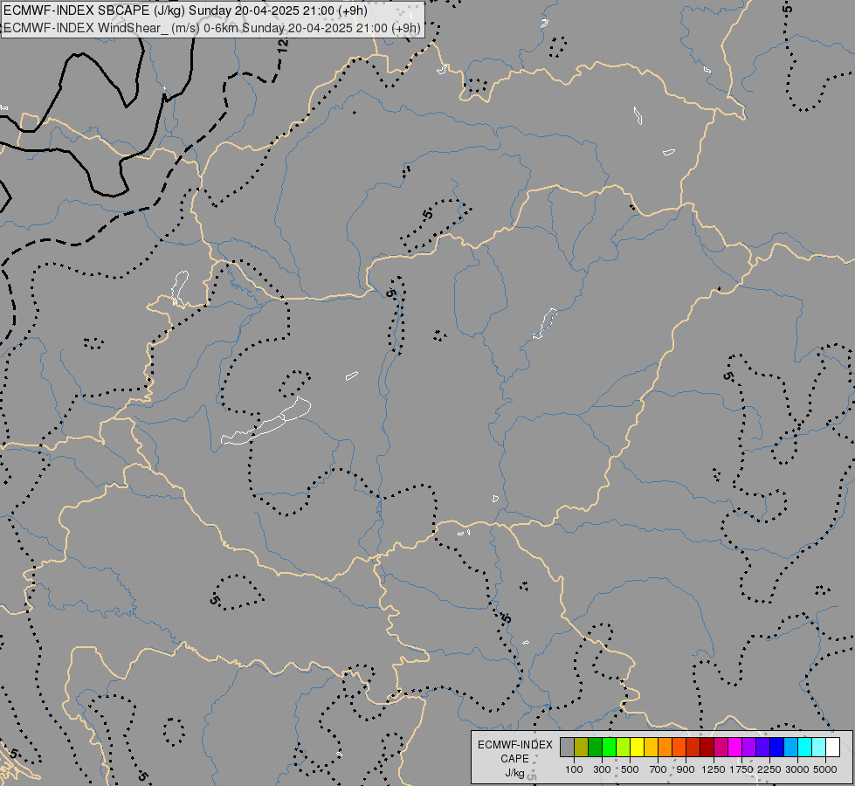Click the pale cyan swatch left of 5000 tick
855x786 pixels.
pyautogui.click(x=819, y=747)
